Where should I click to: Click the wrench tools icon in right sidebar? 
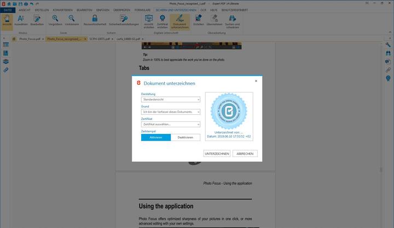click(x=388, y=45)
